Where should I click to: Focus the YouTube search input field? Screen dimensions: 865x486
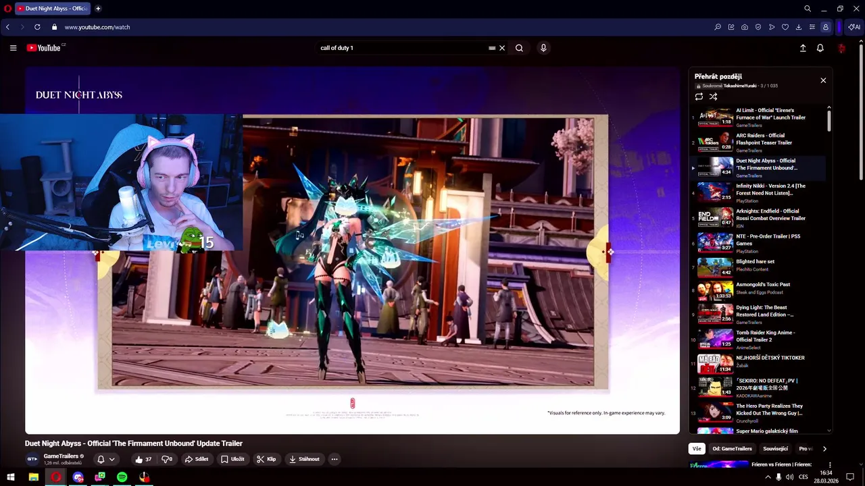coord(402,48)
